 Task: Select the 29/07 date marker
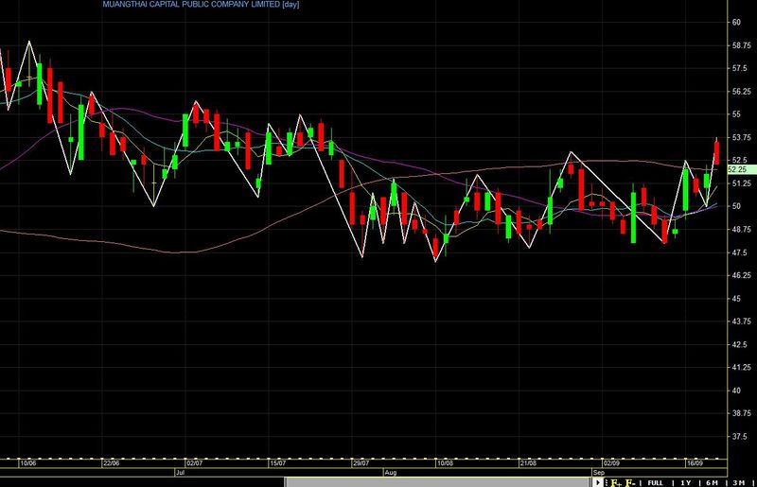tap(361, 463)
